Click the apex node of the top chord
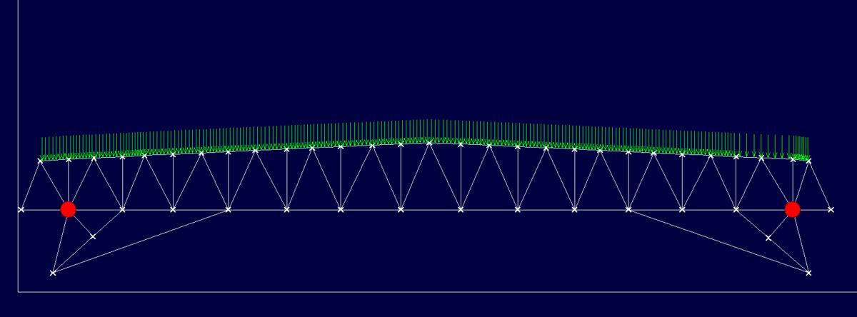The image size is (857, 317). pos(429,143)
